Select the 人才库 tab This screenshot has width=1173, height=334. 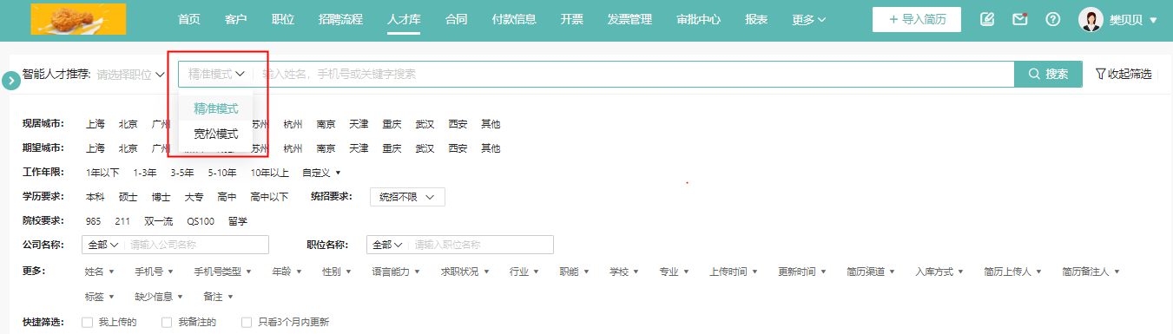pos(404,19)
